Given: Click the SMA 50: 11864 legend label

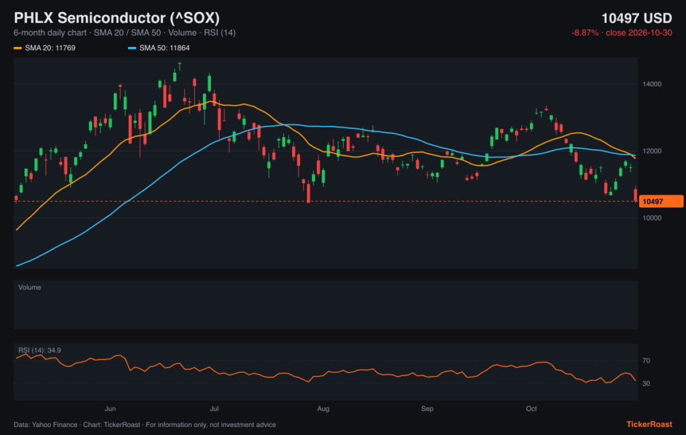Looking at the screenshot, I should (x=165, y=48).
